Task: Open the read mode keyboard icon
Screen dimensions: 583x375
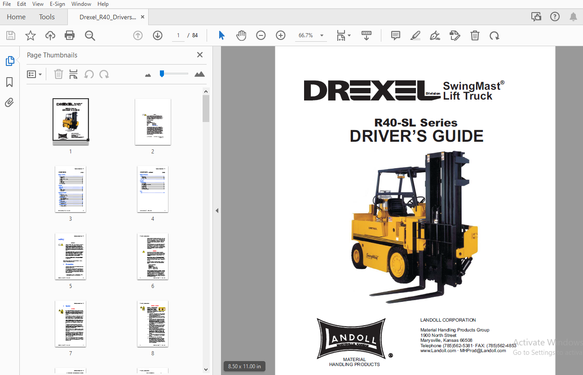Action: point(367,35)
